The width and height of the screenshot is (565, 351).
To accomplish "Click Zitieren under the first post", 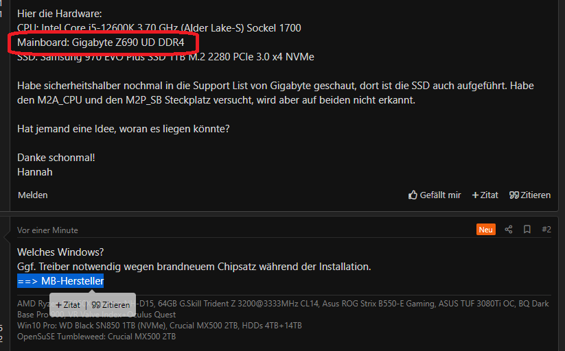I will pos(530,195).
